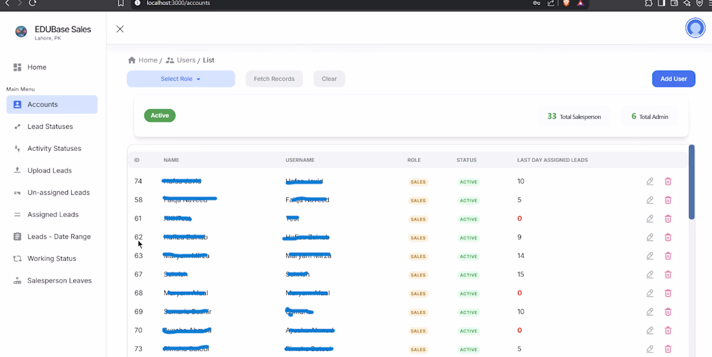712x357 pixels.
Task: Click the share icon in address bar
Action: click(x=551, y=3)
